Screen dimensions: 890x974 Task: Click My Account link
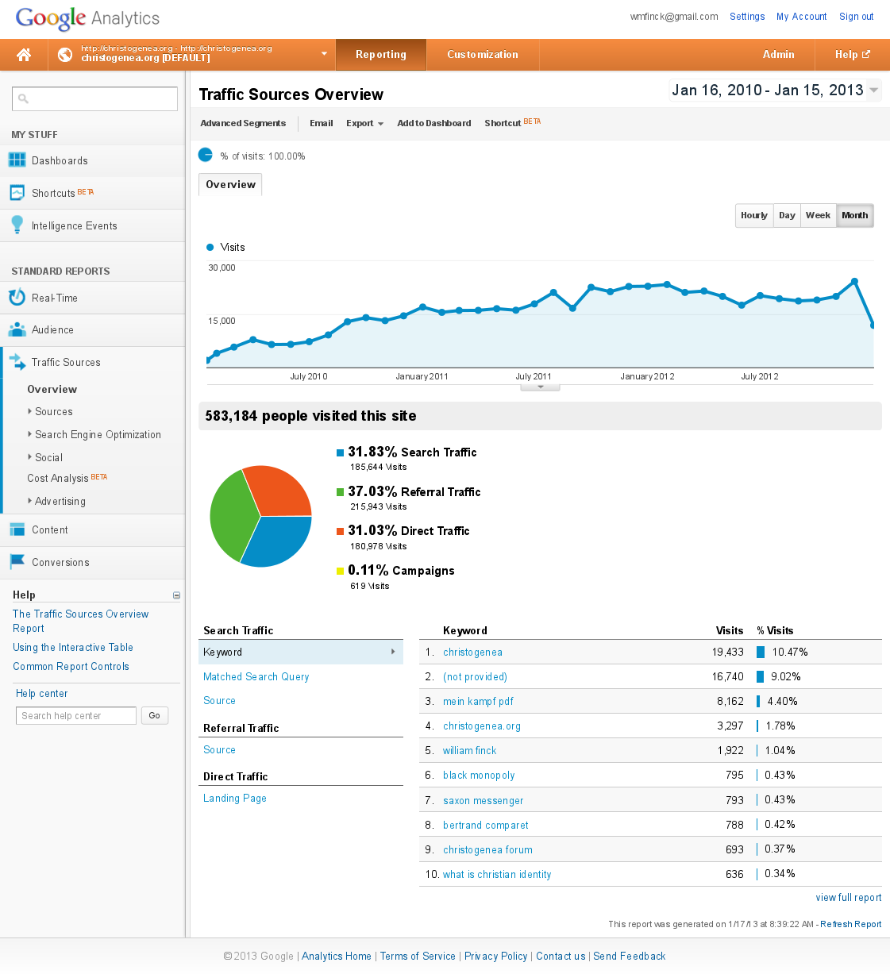[802, 17]
